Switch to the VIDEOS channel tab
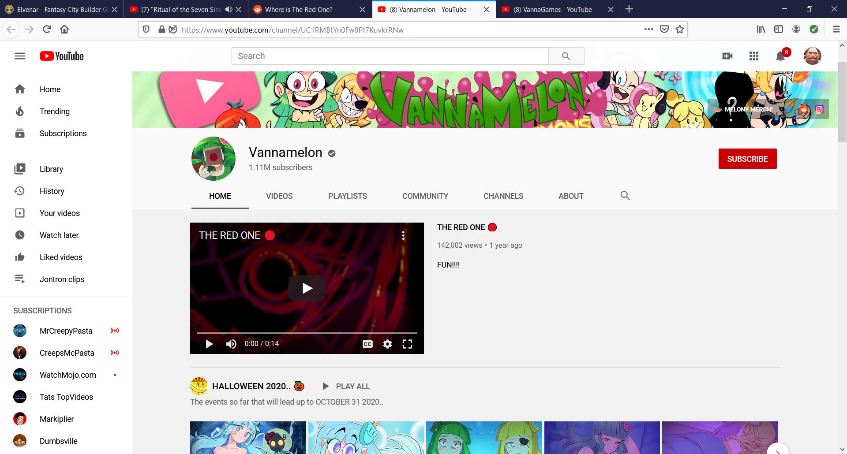Viewport: 847px width, 454px height. (279, 196)
